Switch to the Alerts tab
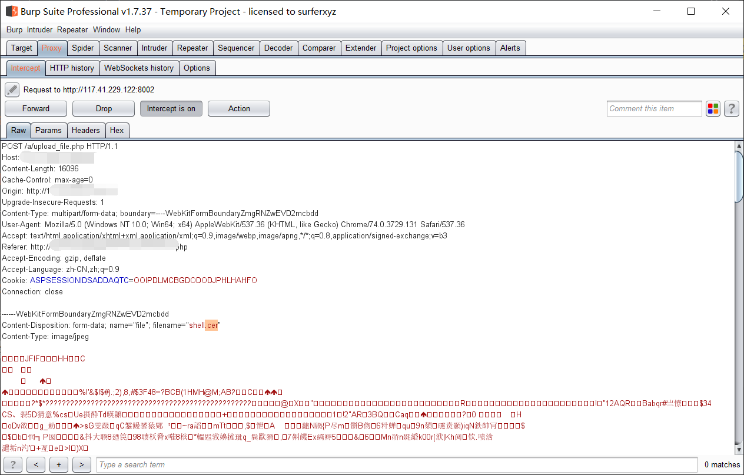The image size is (744, 475). tap(510, 48)
